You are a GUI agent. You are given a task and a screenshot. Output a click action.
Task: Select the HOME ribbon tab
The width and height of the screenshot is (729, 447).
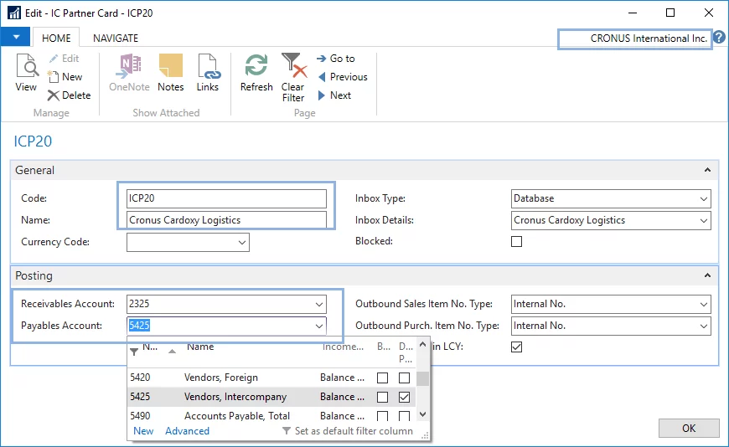pyautogui.click(x=56, y=38)
